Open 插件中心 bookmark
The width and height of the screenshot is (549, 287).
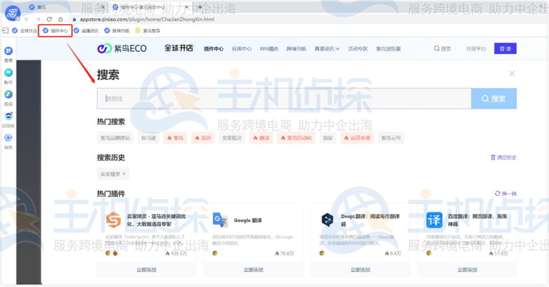coord(55,31)
